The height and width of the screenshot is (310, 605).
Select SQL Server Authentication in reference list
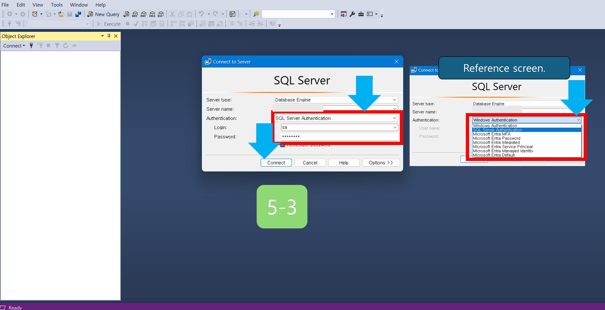tap(526, 130)
